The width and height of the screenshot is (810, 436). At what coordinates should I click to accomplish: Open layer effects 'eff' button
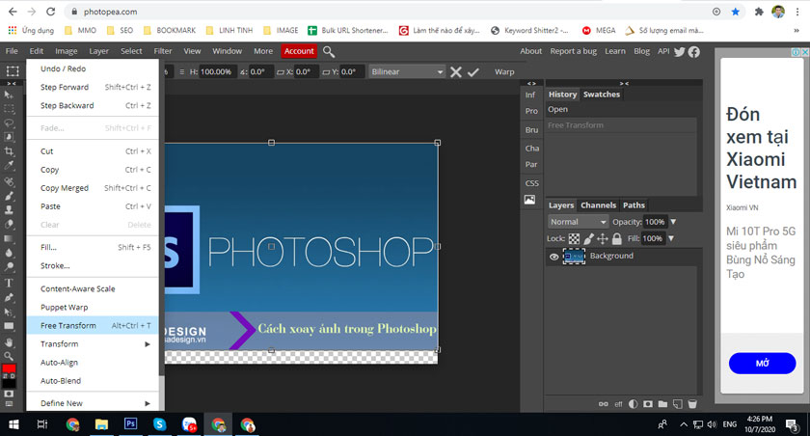(x=618, y=404)
